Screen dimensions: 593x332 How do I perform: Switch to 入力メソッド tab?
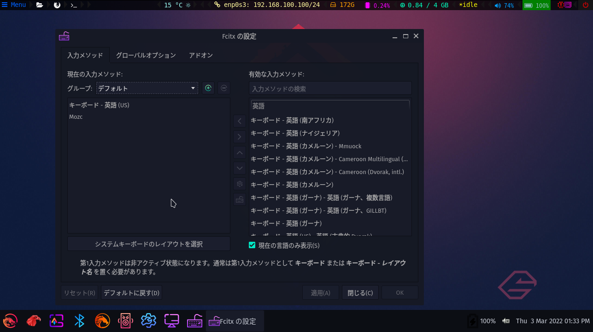[x=85, y=55]
